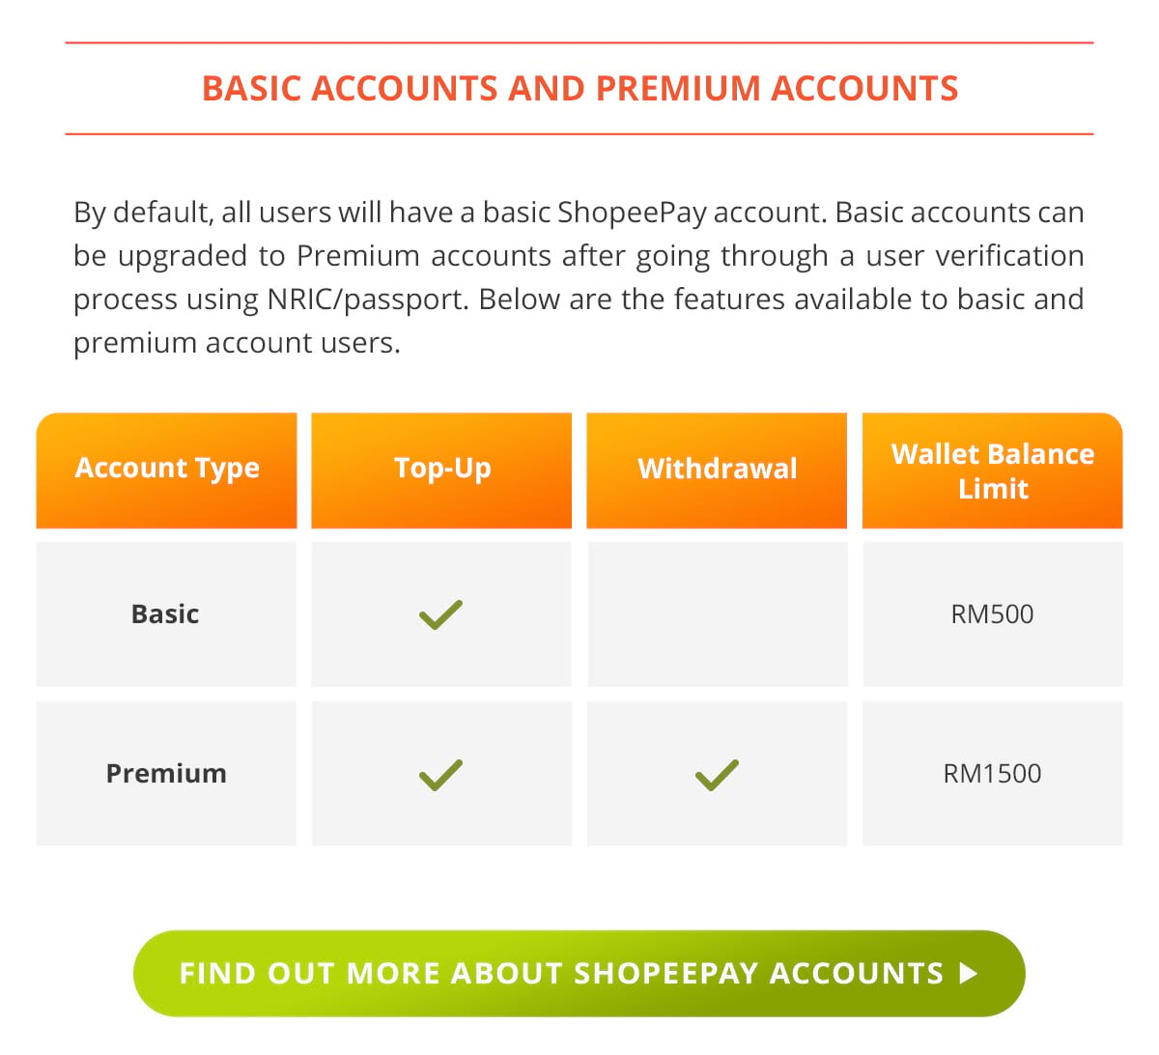Click Premium row Withdrawal checkmark icon
Viewport: 1159px width, 1055px height.
717,774
